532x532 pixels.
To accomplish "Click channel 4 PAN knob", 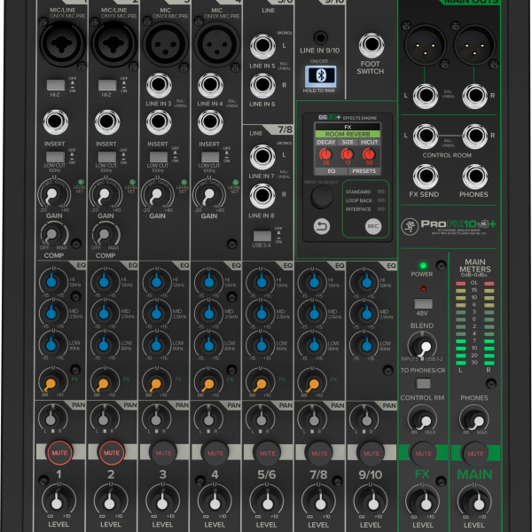I will 208,418.
